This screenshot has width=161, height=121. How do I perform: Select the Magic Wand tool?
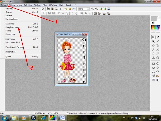tap(153, 41)
